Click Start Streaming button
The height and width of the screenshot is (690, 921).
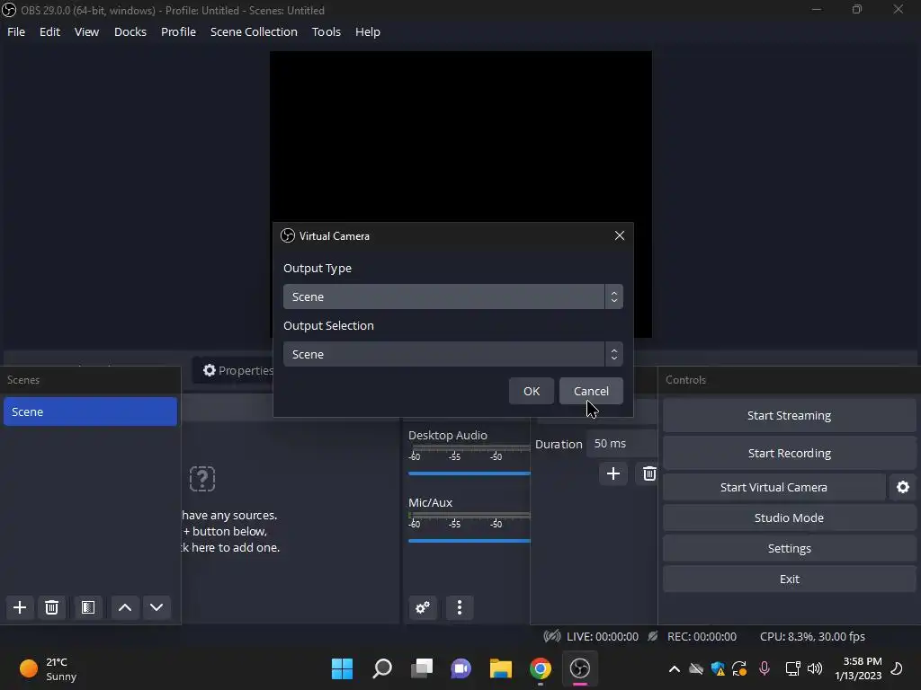[789, 415]
